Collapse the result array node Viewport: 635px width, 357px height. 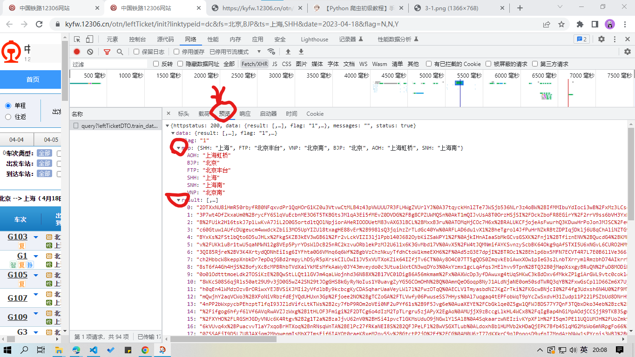tap(178, 200)
